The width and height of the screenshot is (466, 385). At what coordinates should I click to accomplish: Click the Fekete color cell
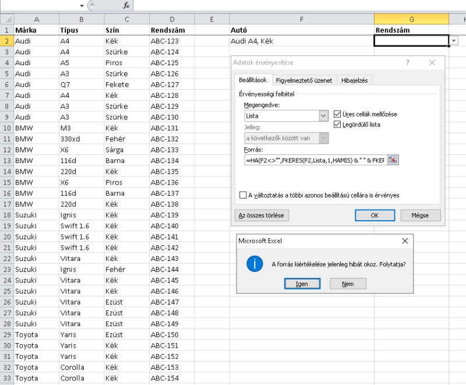pos(126,84)
